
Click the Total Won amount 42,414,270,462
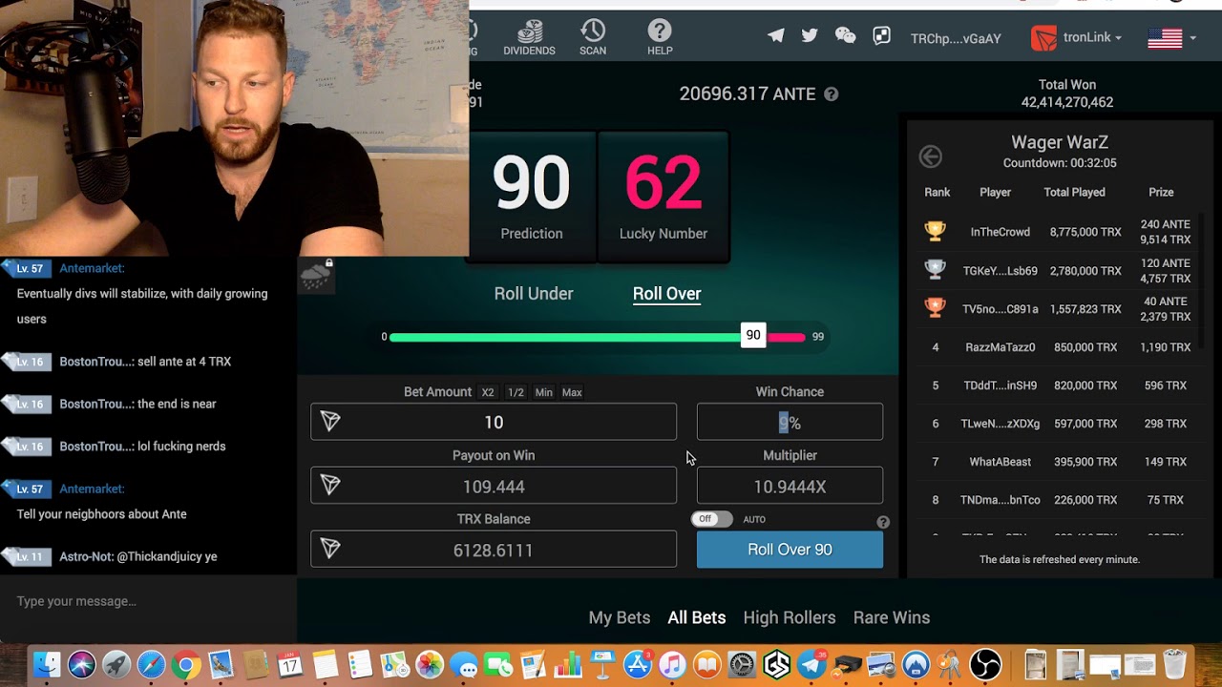[1067, 102]
